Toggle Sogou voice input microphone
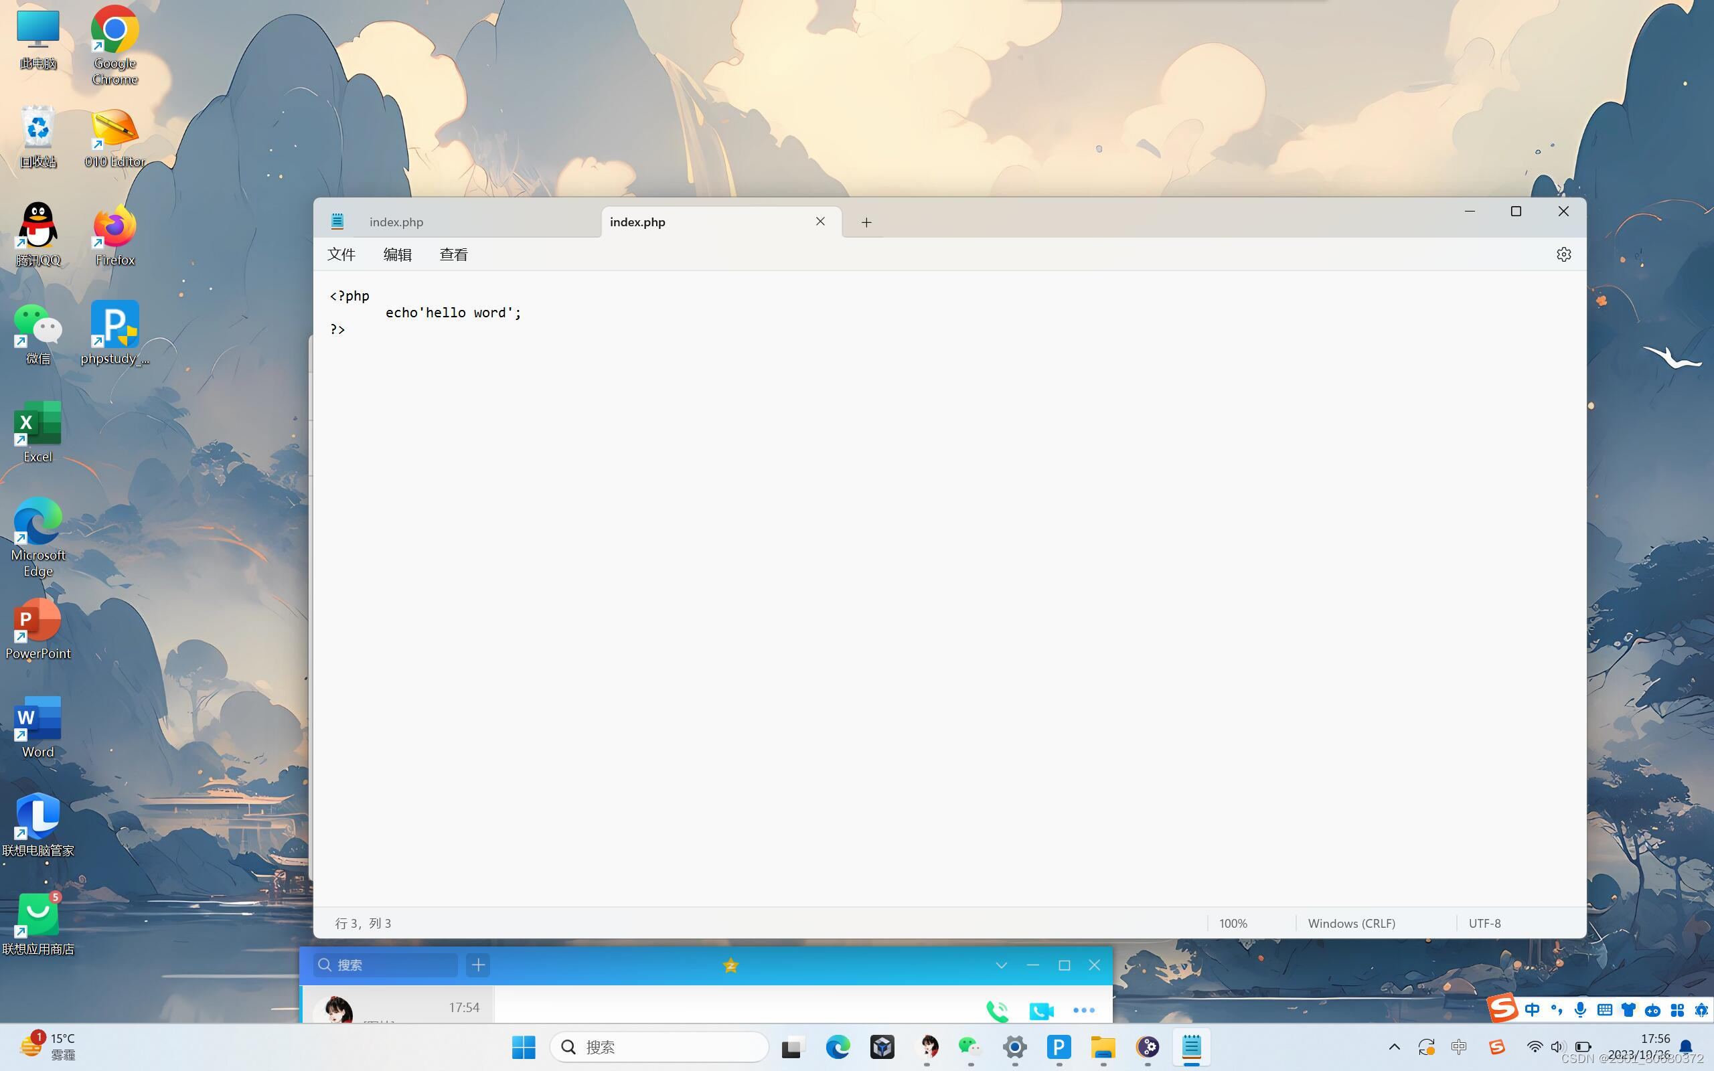This screenshot has height=1071, width=1714. point(1580,1010)
